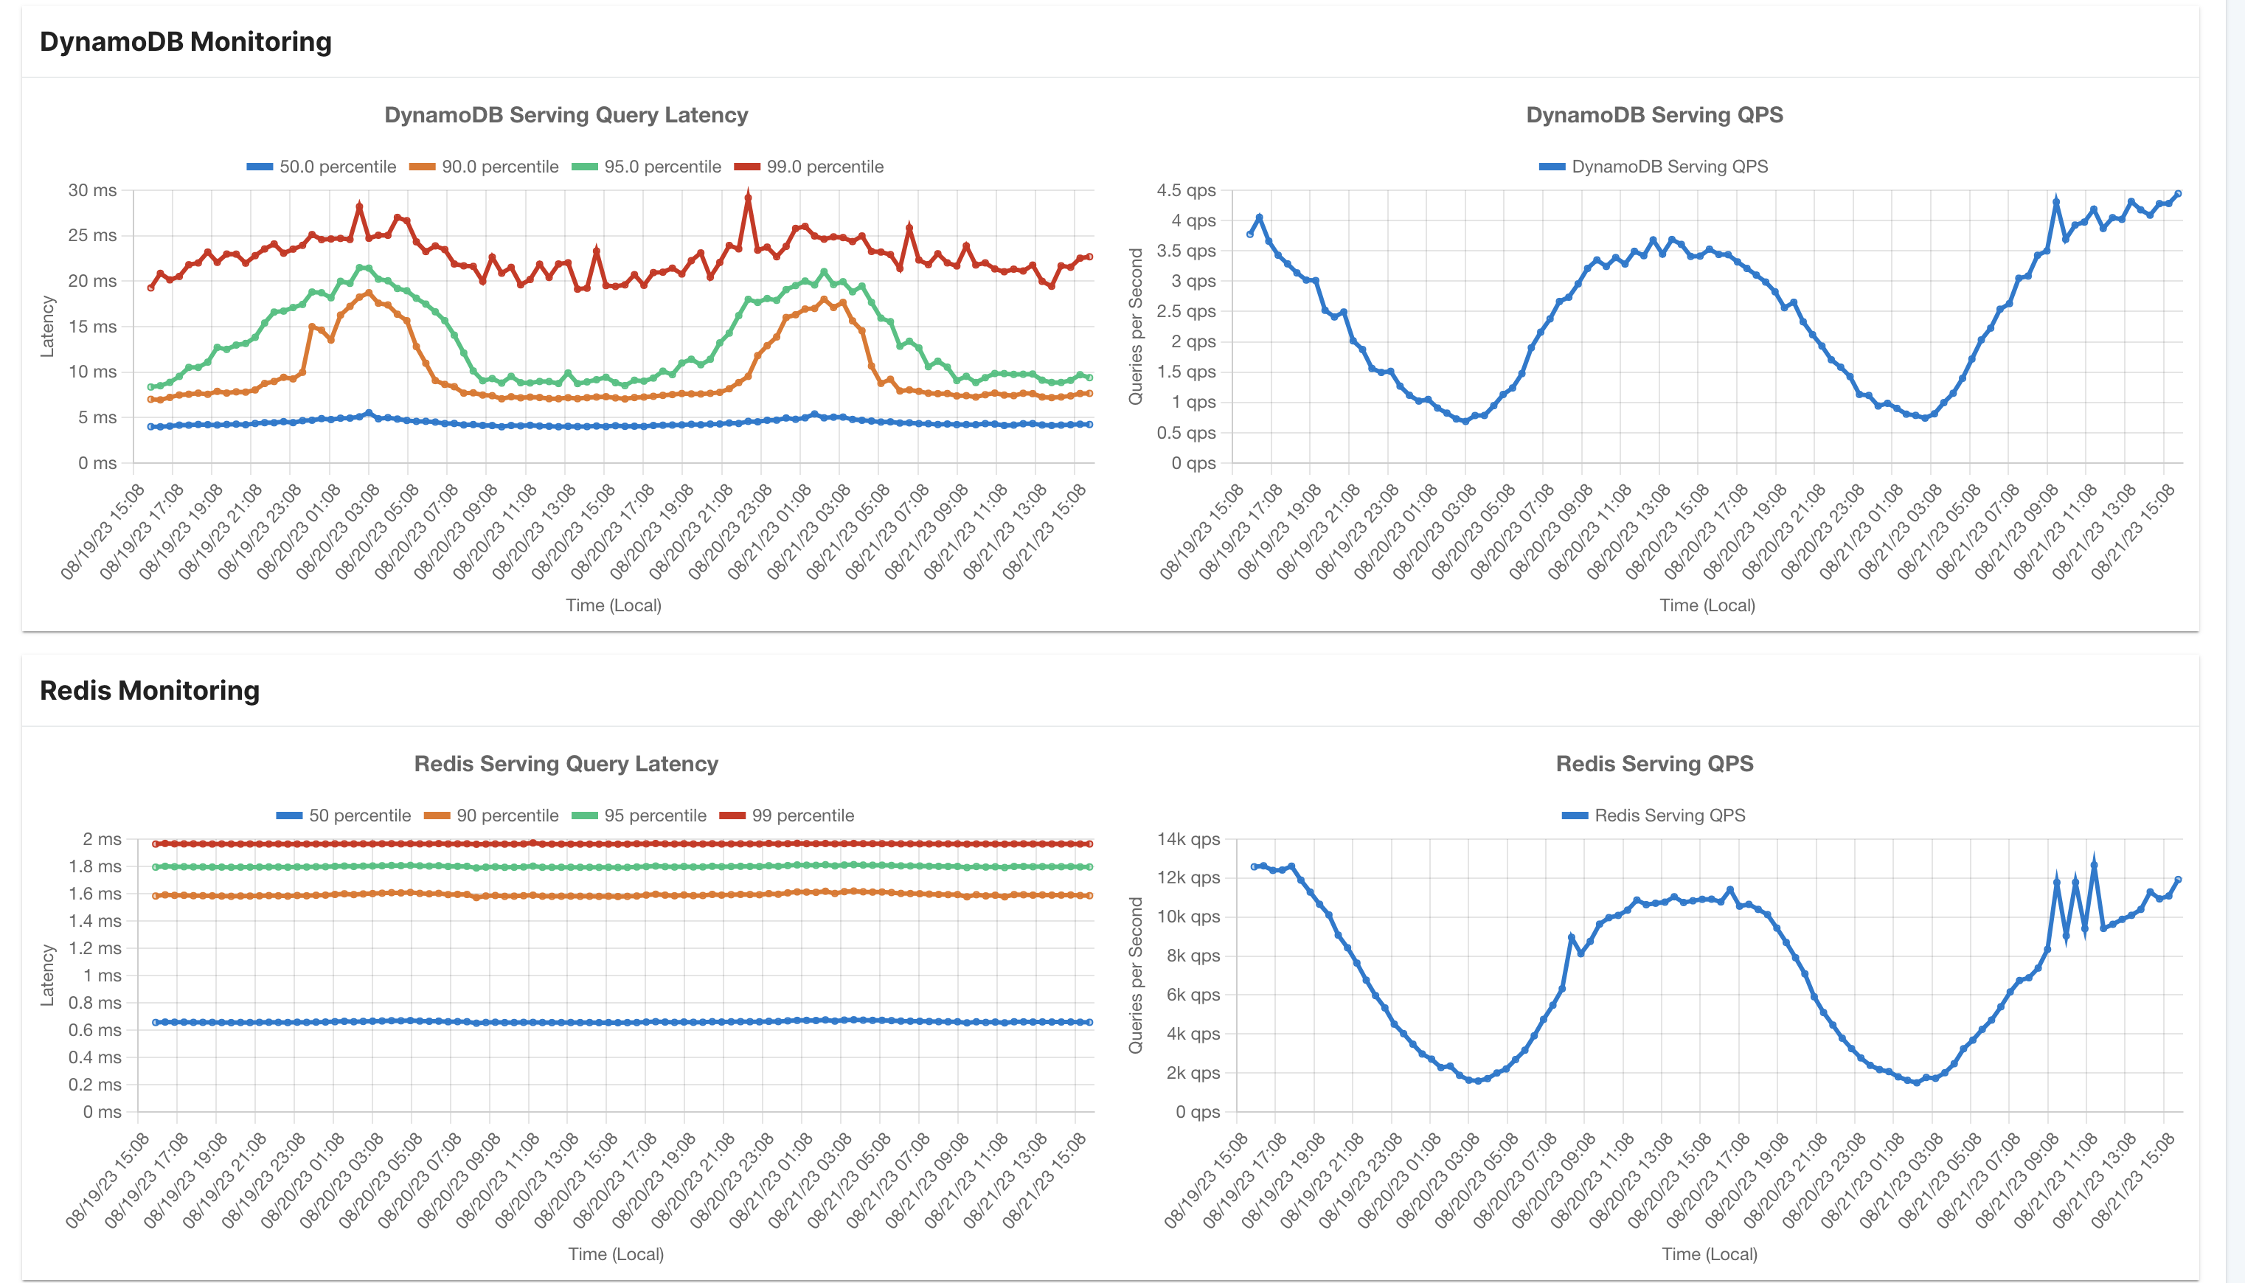
Task: Hide the 99.0 percentile series in DynamoDB latency
Action: [x=809, y=167]
